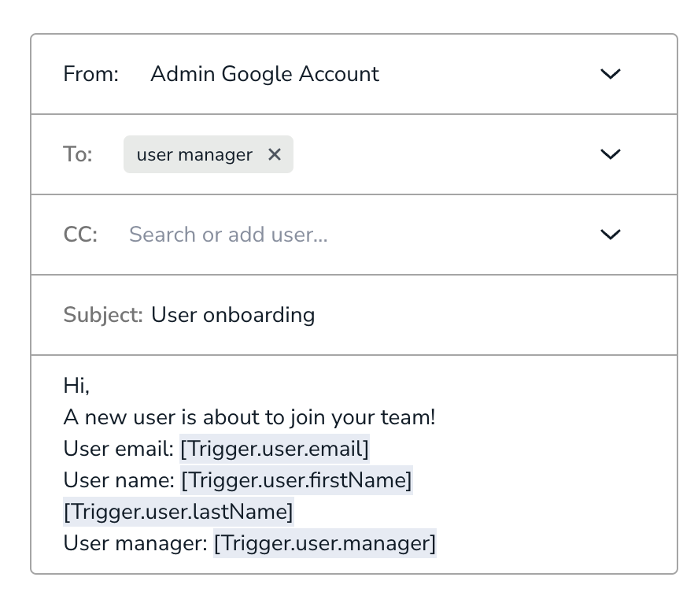
Task: Click the Trigger.user.lastName variable token
Action: pyautogui.click(x=179, y=512)
